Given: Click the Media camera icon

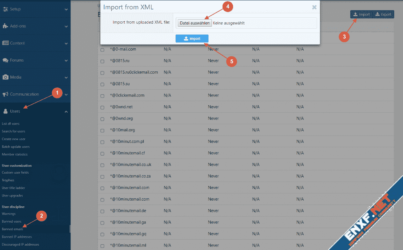Looking at the screenshot, I should pyautogui.click(x=5, y=77).
